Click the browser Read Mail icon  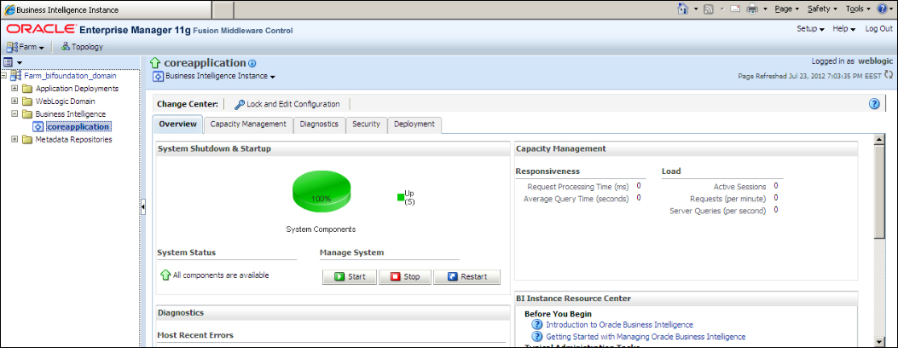pyautogui.click(x=733, y=9)
